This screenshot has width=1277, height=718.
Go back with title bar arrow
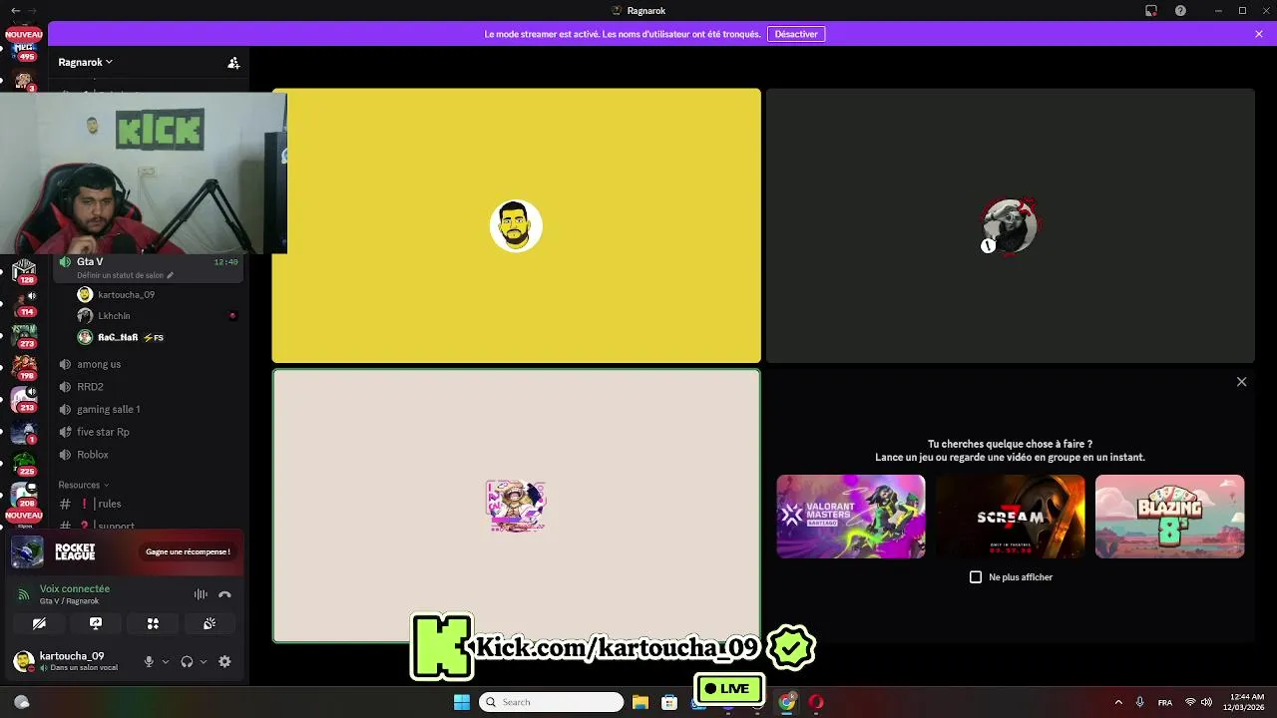coord(15,11)
